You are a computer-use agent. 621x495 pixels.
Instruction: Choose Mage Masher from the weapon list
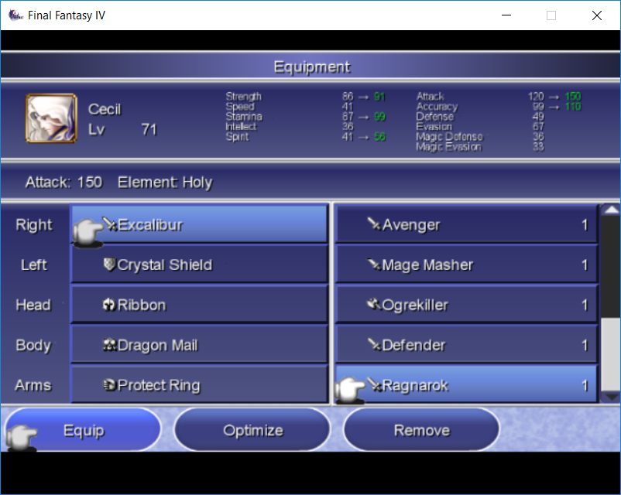click(466, 264)
